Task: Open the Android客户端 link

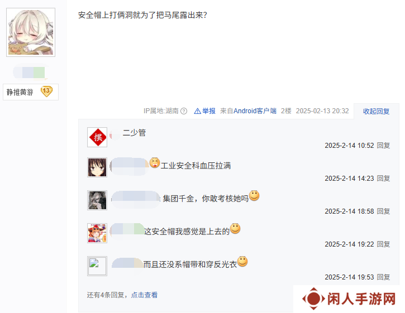Action: pyautogui.click(x=255, y=111)
